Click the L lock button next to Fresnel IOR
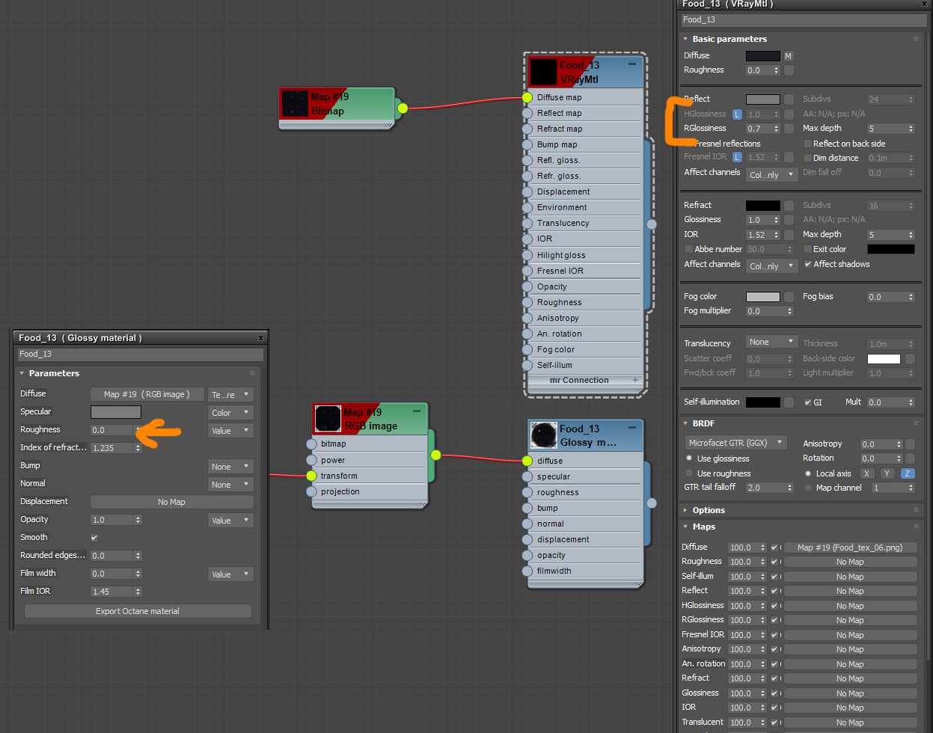The width and height of the screenshot is (933, 733). point(737,157)
